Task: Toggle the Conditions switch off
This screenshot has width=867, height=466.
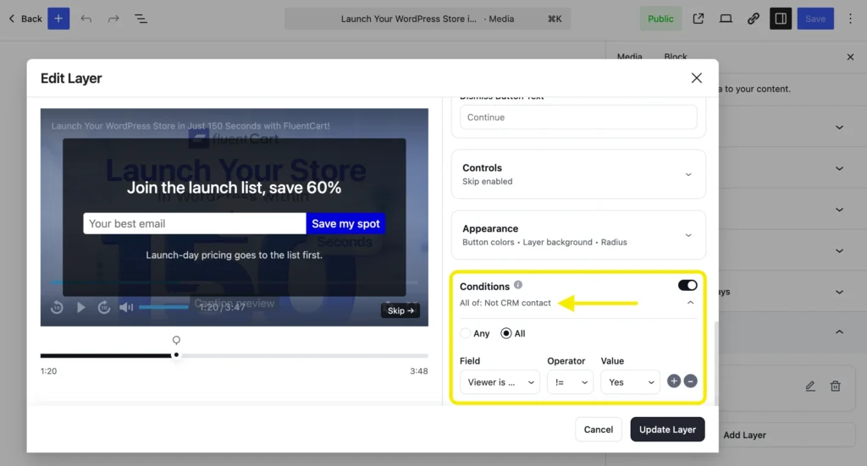Action: (688, 286)
